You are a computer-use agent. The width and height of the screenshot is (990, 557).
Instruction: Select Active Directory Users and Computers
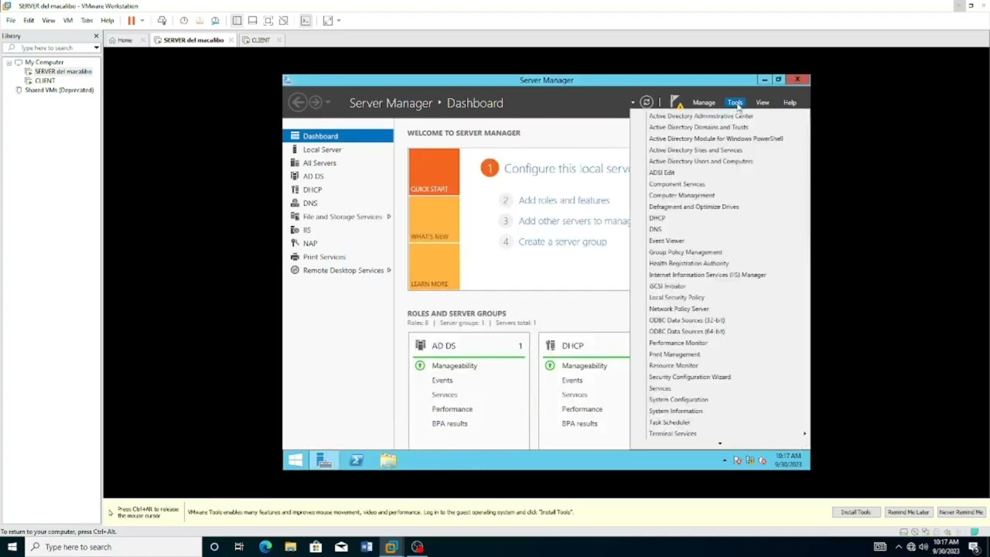click(x=701, y=161)
